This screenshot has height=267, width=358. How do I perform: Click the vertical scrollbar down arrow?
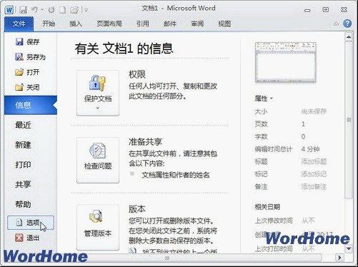pos(349,249)
